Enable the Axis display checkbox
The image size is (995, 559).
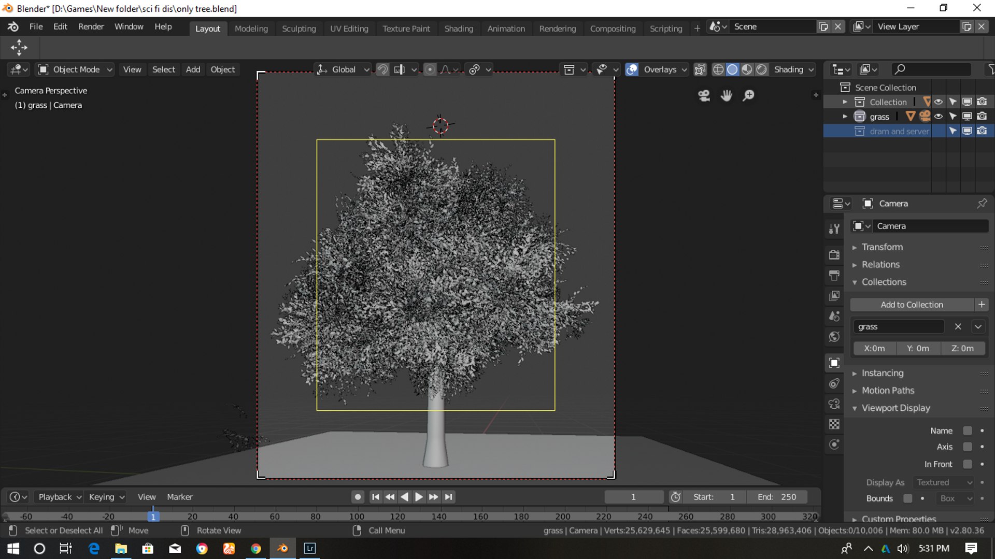[x=967, y=447]
